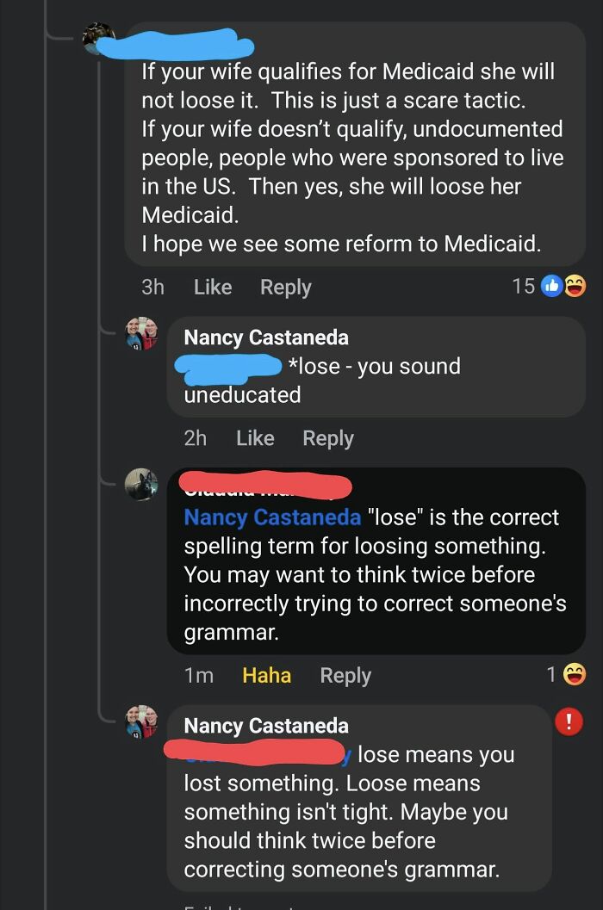
Task: Click the dog avatar next to the redacted commenter
Action: [141, 485]
